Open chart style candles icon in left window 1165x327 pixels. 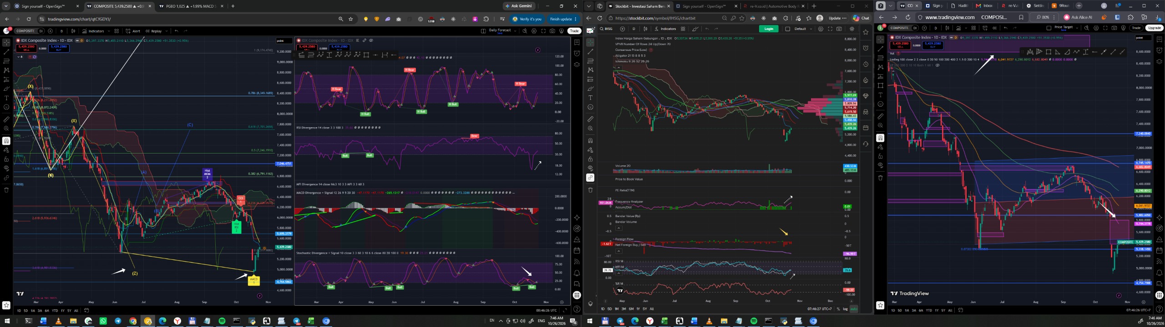tap(73, 31)
